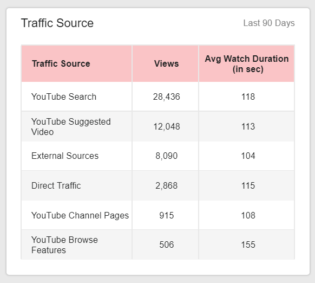Select the YouTube Browse Features row

pyautogui.click(x=157, y=245)
